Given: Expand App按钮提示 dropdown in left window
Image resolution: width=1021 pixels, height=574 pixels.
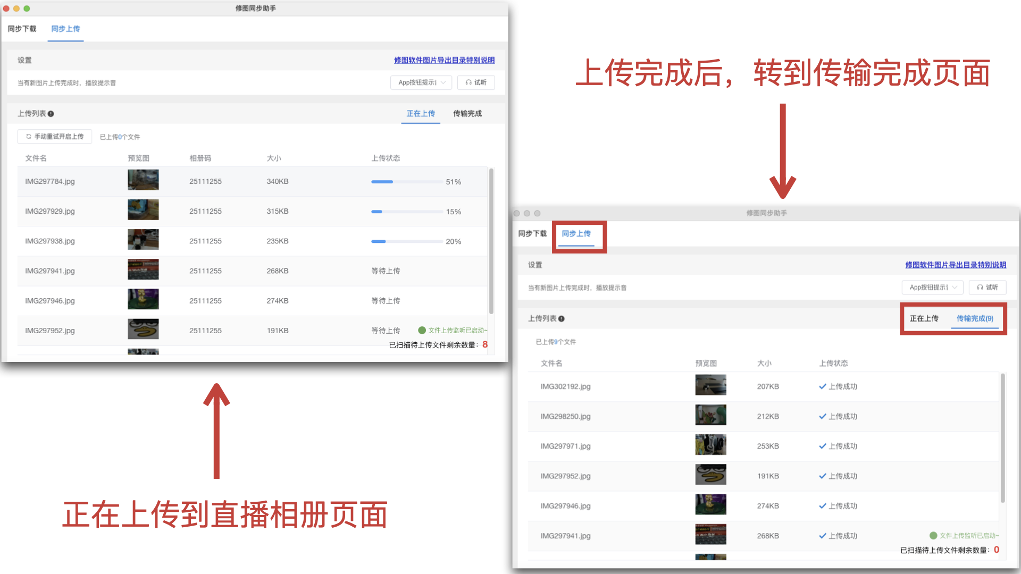Looking at the screenshot, I should pos(421,82).
